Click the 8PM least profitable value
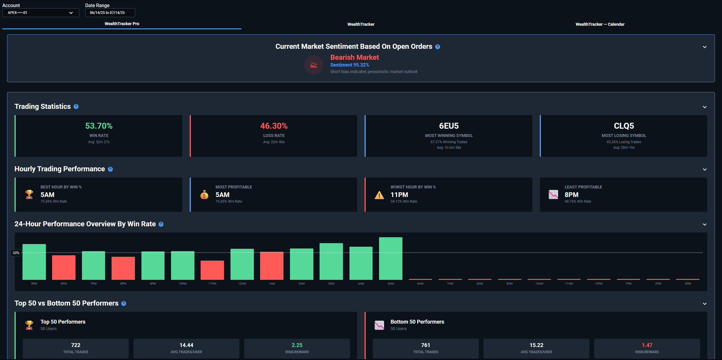Viewport: 722px width, 360px height. [571, 195]
